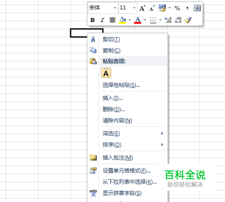Click the scissors cut icon

(93, 39)
